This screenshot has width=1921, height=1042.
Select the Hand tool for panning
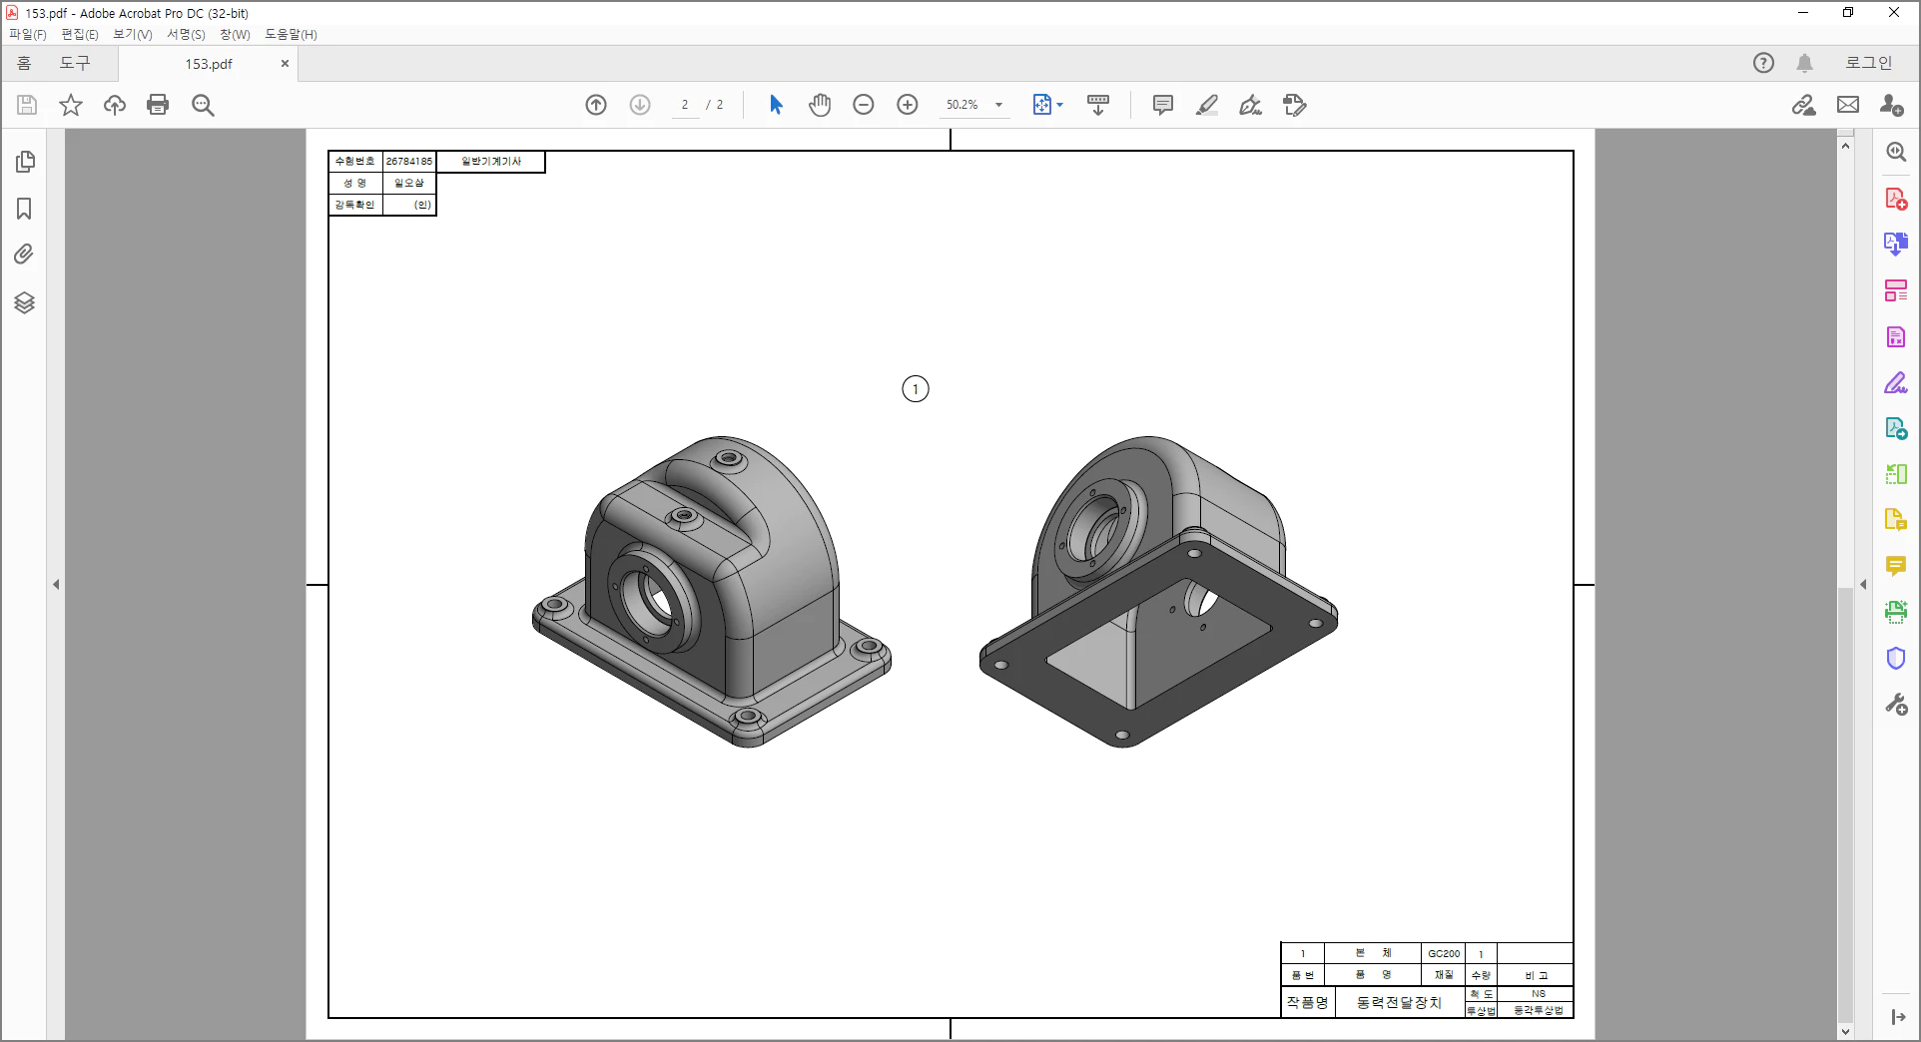click(819, 104)
